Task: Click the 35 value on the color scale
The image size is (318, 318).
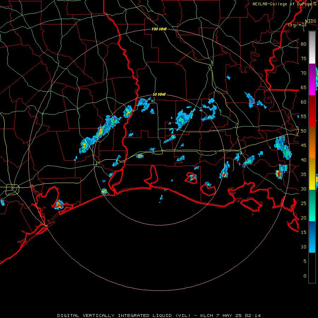Action: tap(304, 175)
